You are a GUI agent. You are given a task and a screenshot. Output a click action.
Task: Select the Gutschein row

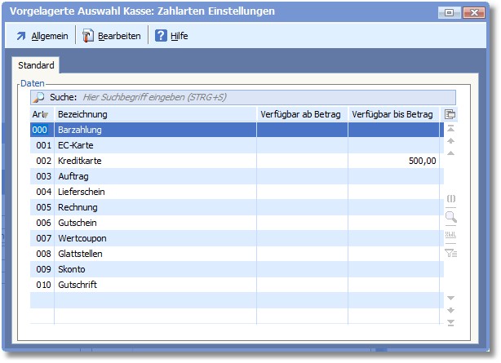pyautogui.click(x=155, y=223)
